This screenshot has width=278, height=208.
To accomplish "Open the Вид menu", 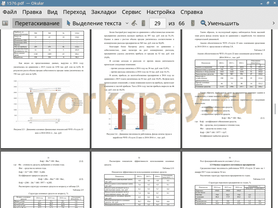I will [x=52, y=12].
